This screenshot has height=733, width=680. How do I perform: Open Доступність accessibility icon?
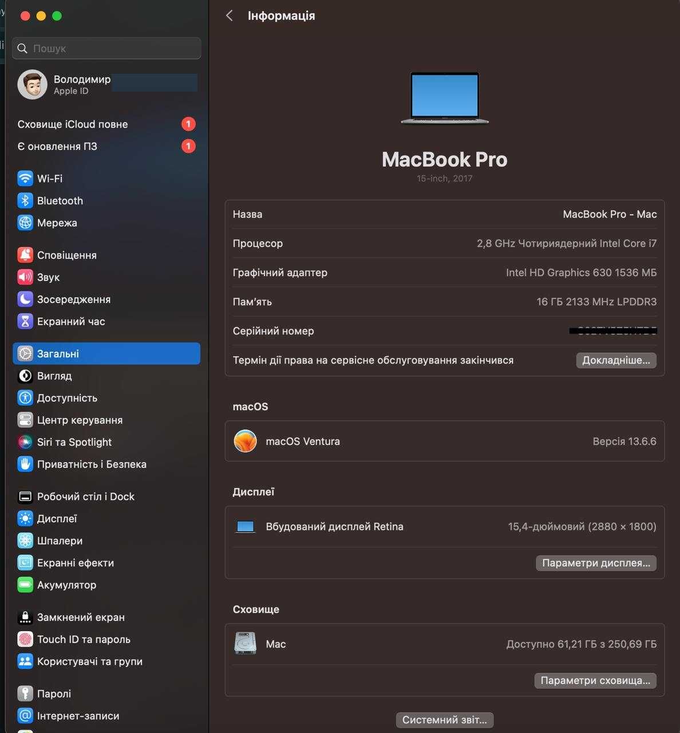pos(25,398)
